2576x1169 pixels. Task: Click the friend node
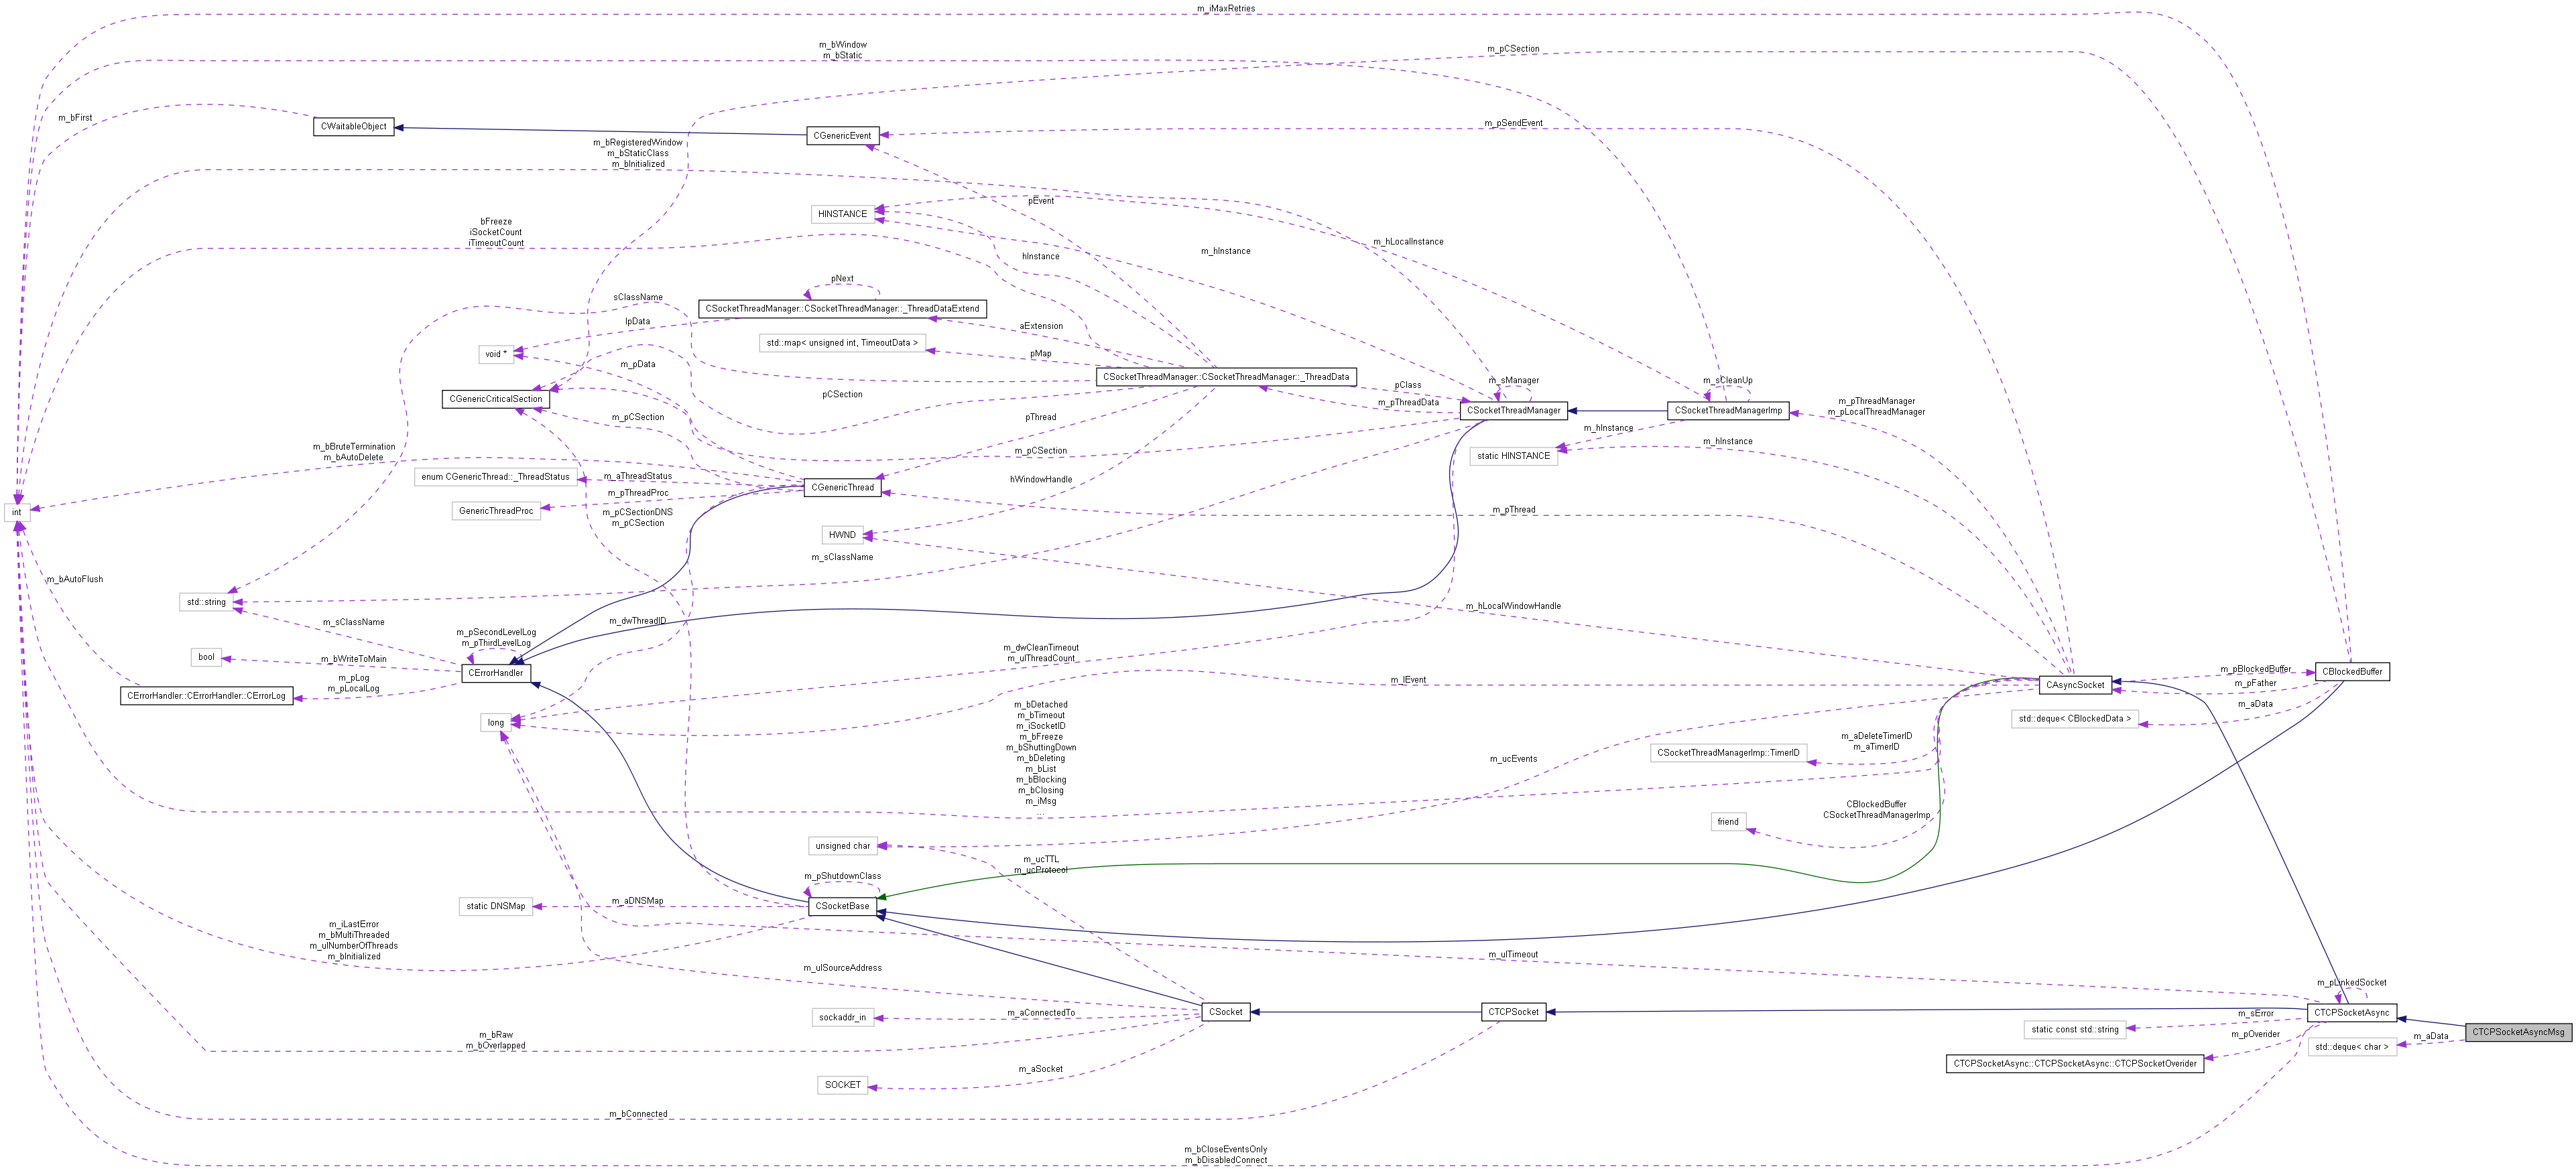tap(1728, 822)
